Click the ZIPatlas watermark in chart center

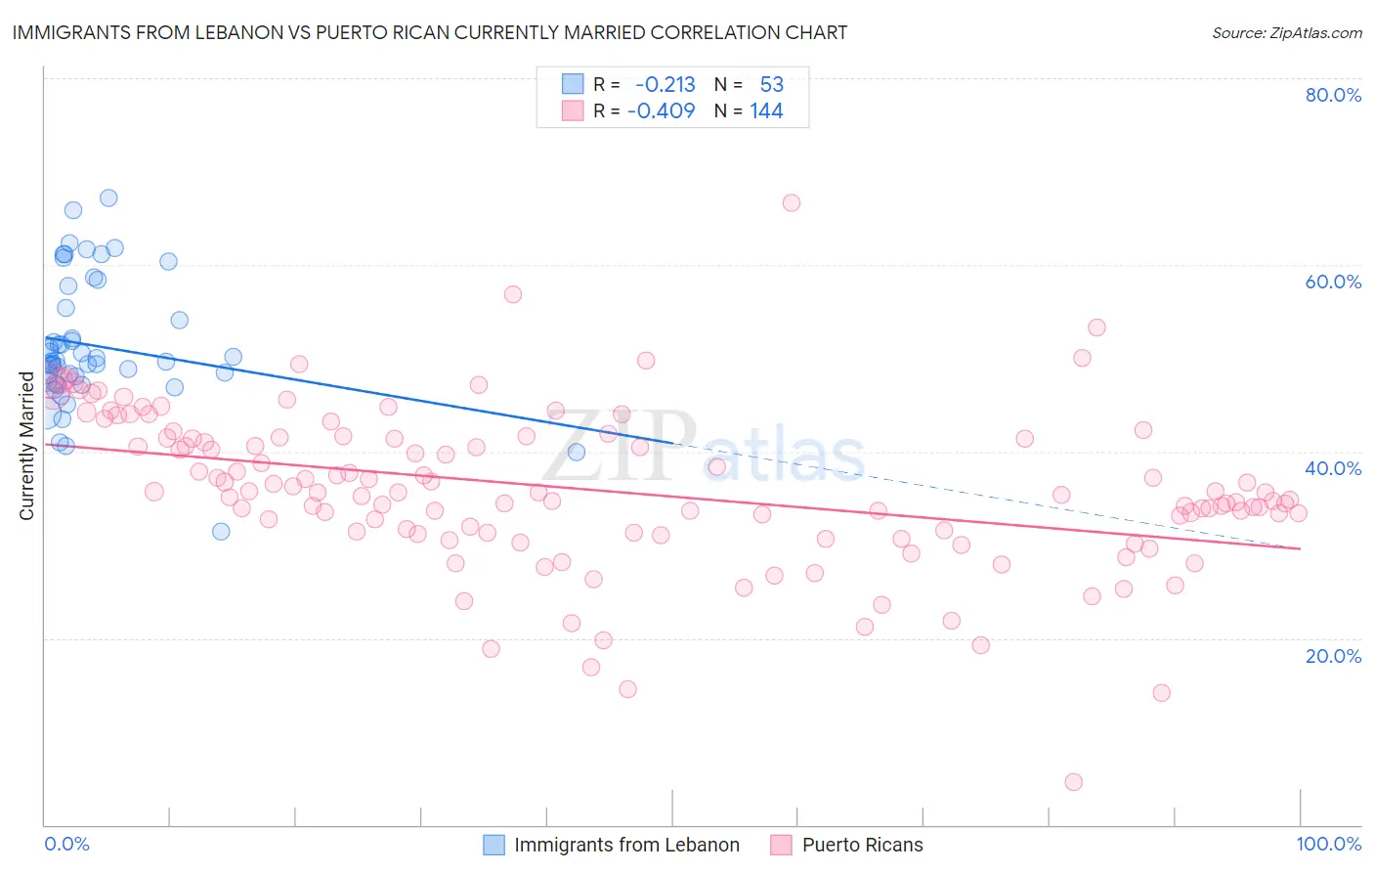coord(704,447)
